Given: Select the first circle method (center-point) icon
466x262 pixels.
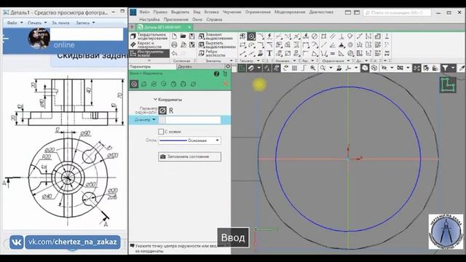Looking at the screenshot, I should pyautogui.click(x=134, y=84).
